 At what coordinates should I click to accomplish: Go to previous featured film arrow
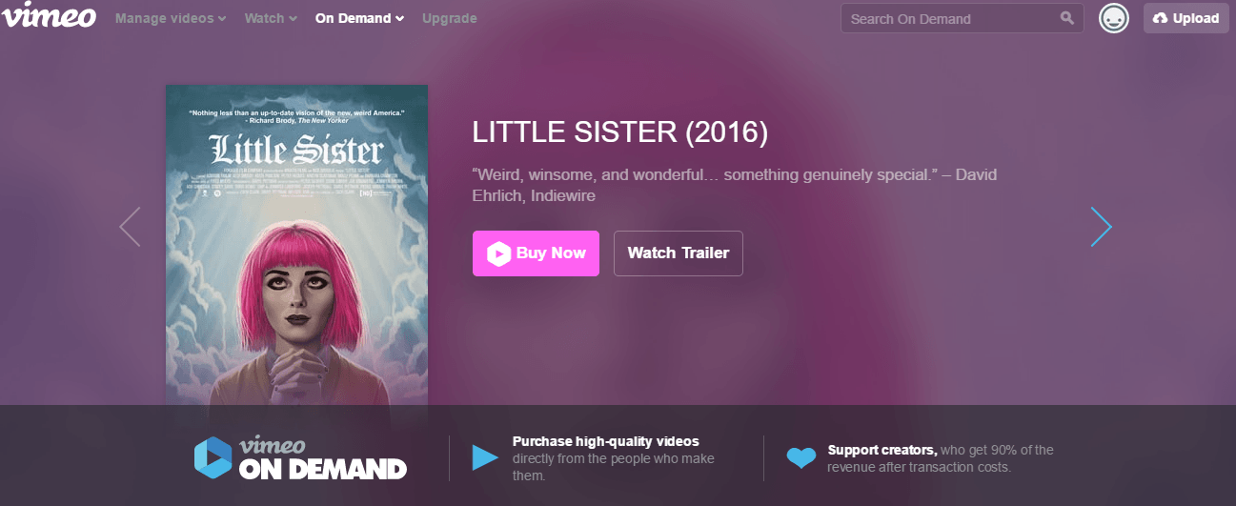coord(130,227)
